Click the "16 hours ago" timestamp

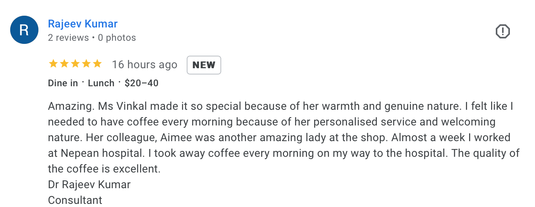(x=144, y=65)
